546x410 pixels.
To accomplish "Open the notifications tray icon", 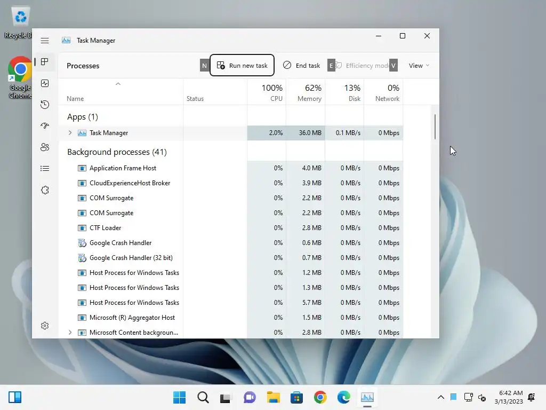I will tap(532, 397).
